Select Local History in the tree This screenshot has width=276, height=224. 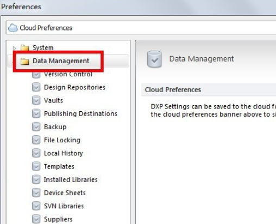click(x=64, y=153)
